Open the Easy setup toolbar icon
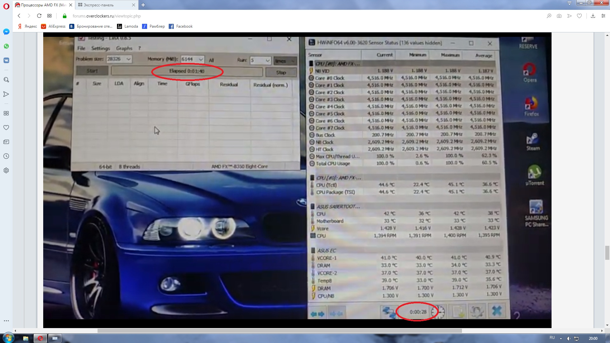This screenshot has height=343, width=610. [603, 16]
